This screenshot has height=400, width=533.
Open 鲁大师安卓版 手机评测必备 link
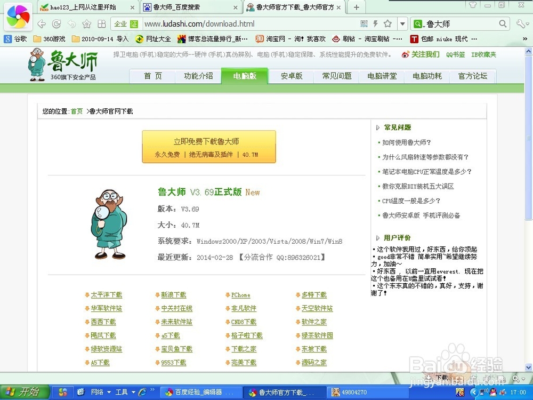coord(421,215)
